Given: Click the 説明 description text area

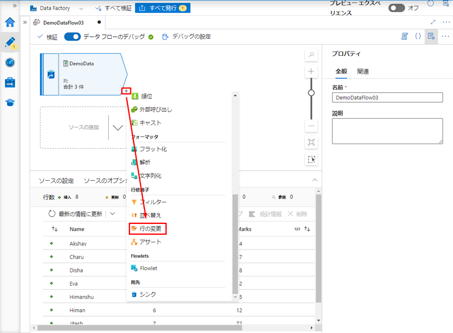Looking at the screenshot, I should (x=387, y=131).
